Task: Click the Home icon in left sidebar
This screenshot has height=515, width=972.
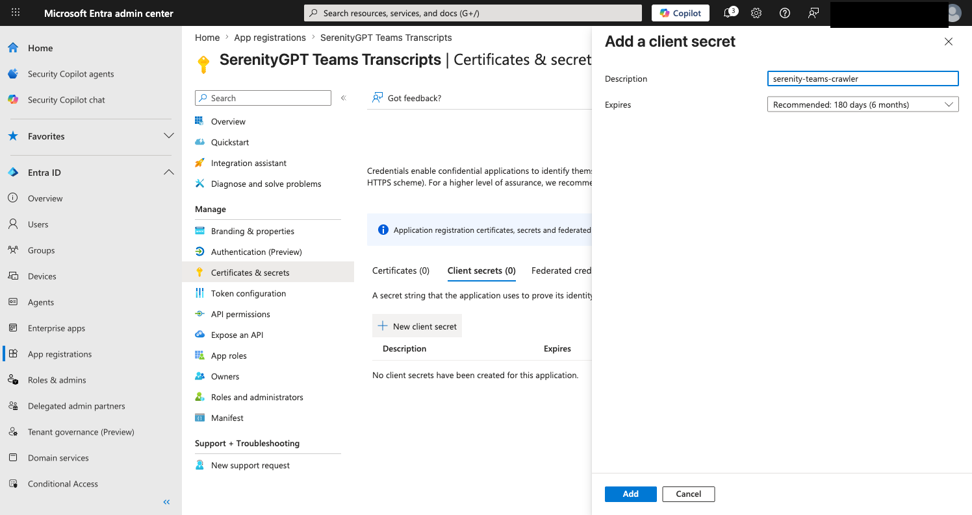Action: pyautogui.click(x=13, y=48)
